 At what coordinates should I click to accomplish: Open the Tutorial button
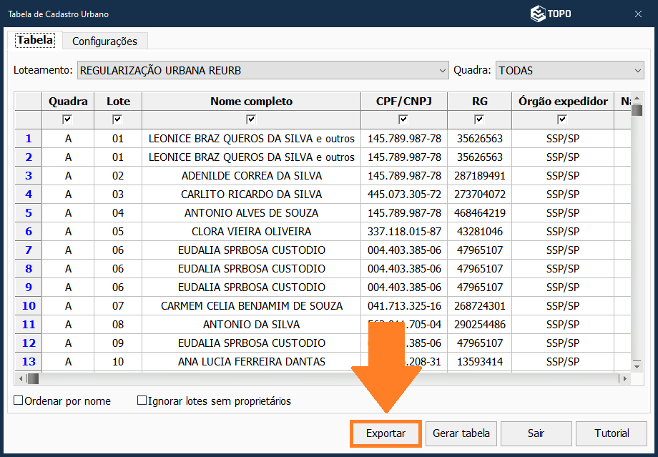[x=612, y=433]
